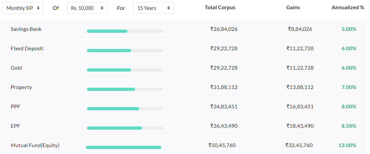Select the Savings Bank row label
Image resolution: width=370 pixels, height=154 pixels.
click(26, 29)
